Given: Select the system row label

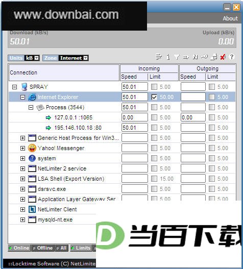Looking at the screenshot, I should pos(46,159).
